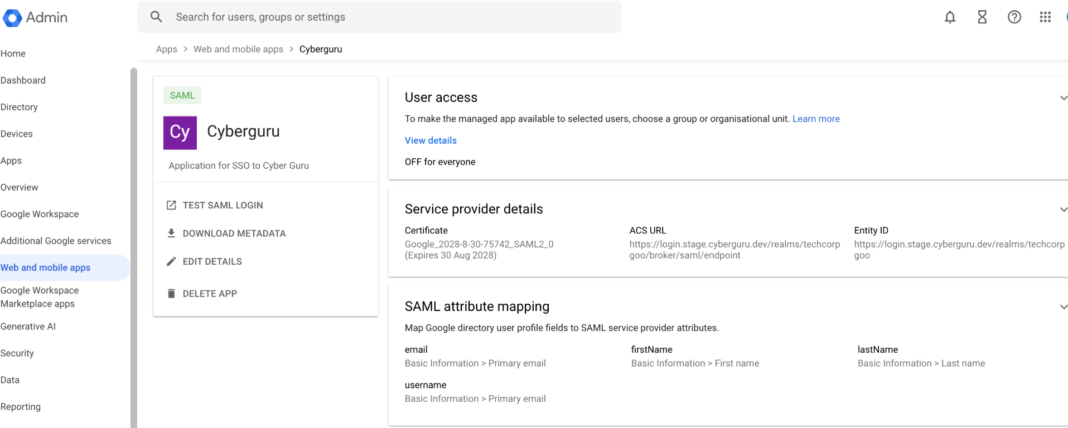
Task: Collapse the Service provider details chevron
Action: point(1064,210)
